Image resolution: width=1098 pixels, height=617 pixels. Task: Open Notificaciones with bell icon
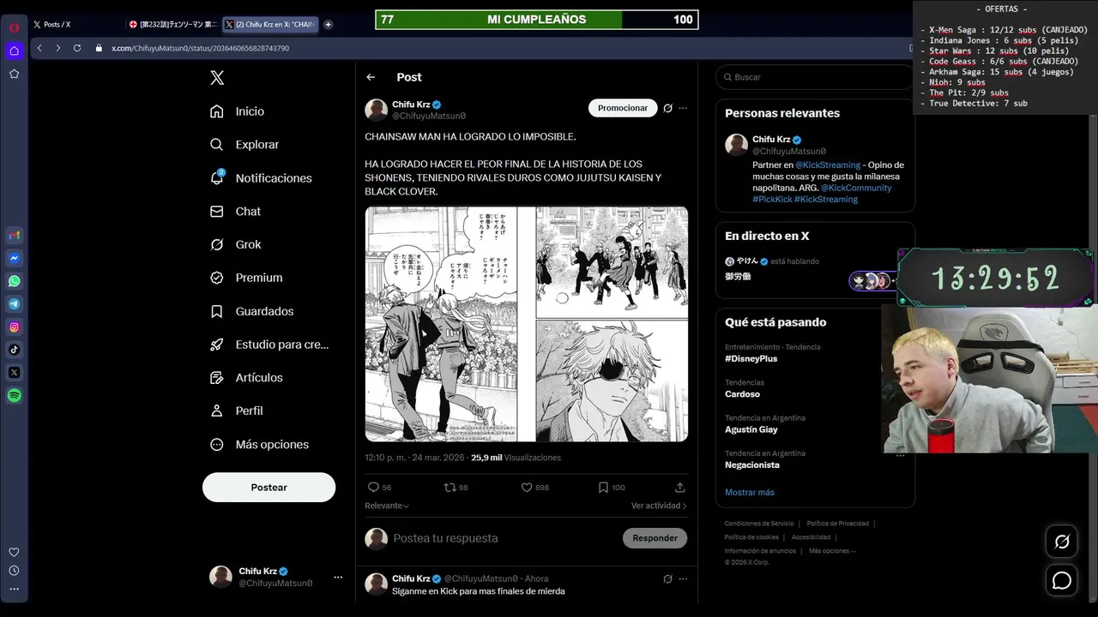(261, 178)
